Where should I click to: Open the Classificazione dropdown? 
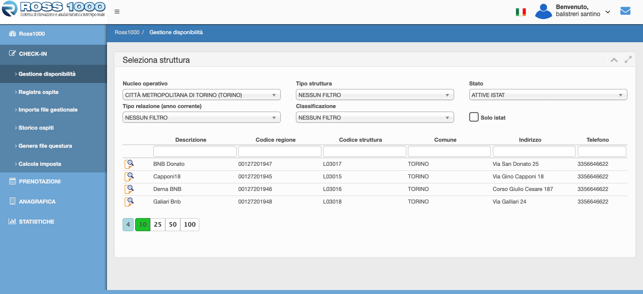click(375, 117)
